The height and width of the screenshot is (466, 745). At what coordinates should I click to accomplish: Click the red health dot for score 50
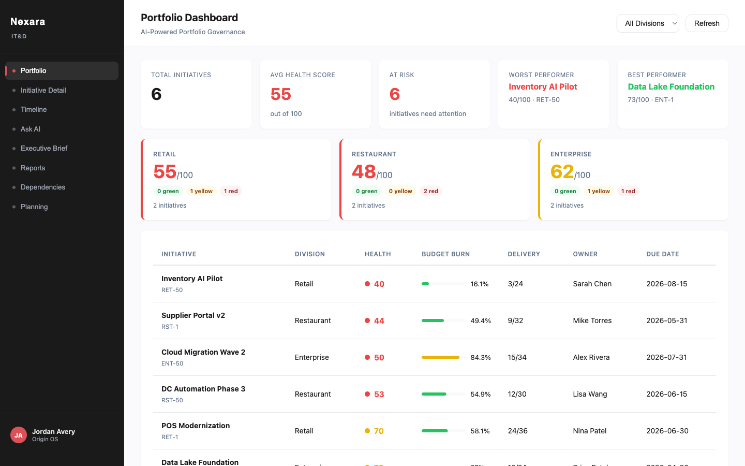[367, 357]
